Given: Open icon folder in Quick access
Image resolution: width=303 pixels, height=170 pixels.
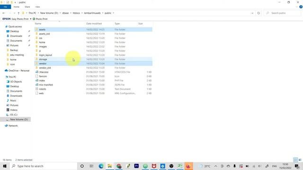Looking at the screenshot, I should (12, 64).
